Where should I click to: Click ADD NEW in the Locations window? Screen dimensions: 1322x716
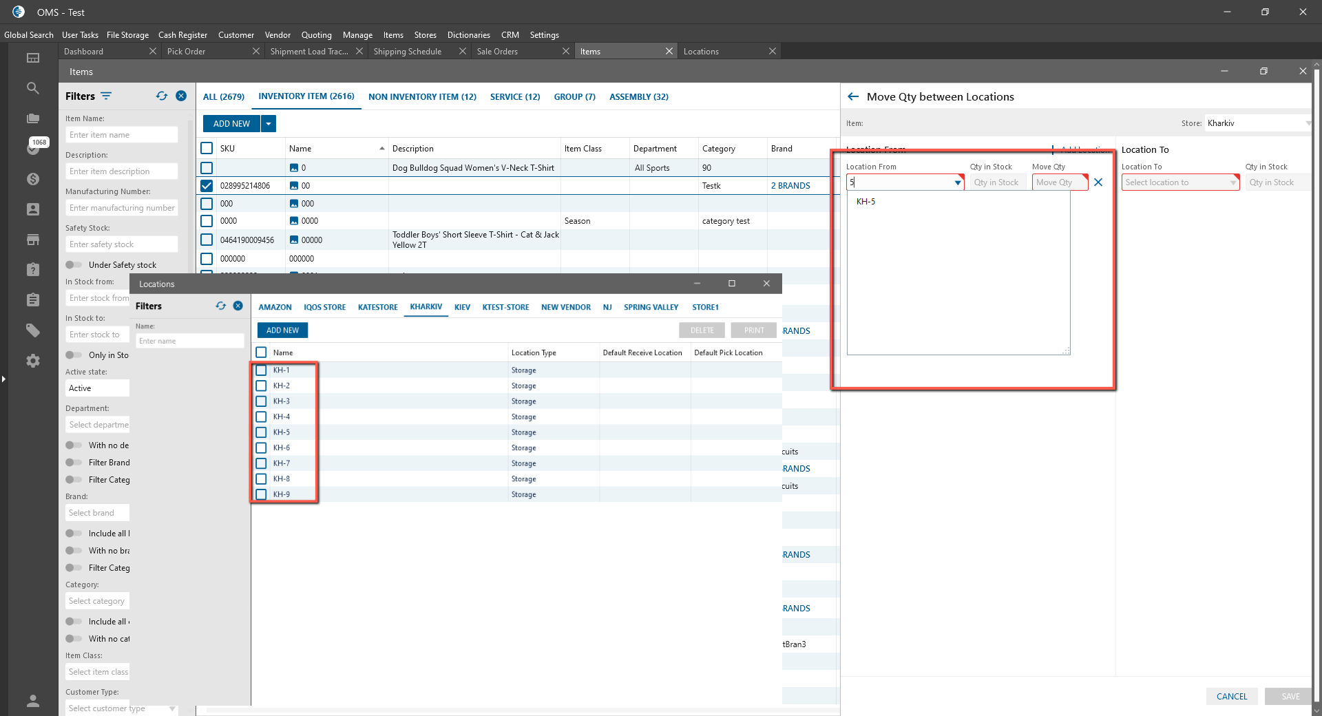(282, 330)
